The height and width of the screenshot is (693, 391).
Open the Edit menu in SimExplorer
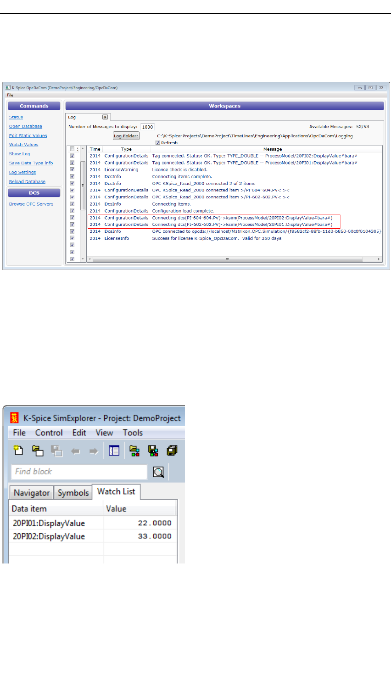point(79,433)
